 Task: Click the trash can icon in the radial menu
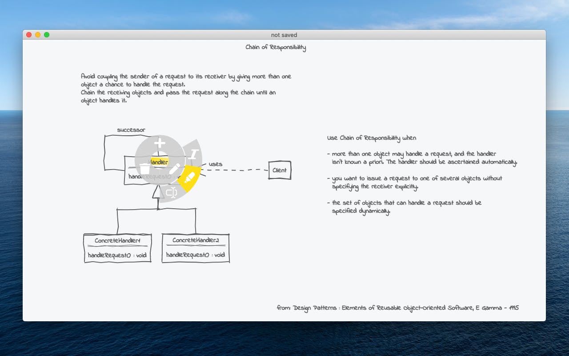(145, 169)
